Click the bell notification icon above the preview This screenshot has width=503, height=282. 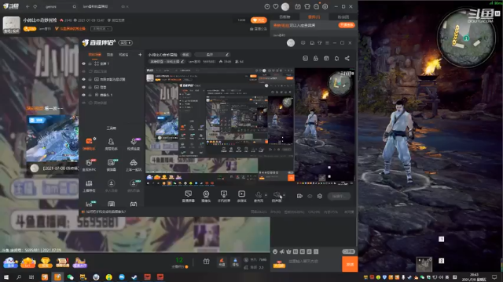click(336, 58)
